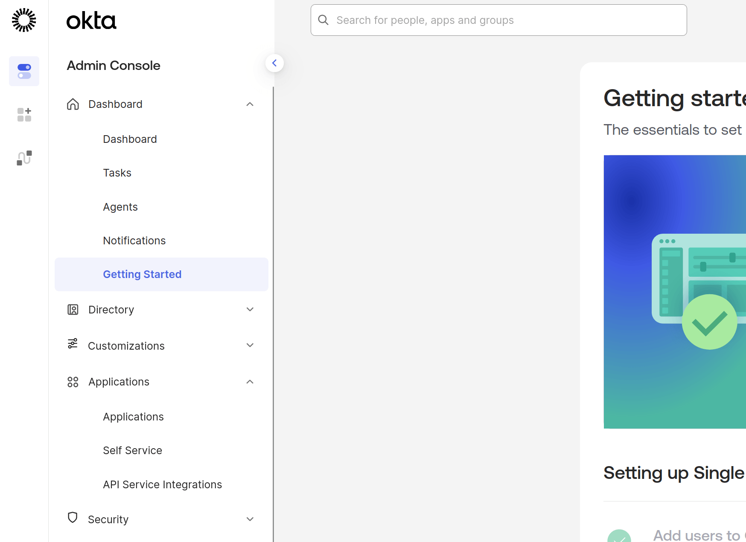
Task: Collapse the Dashboard section chevron
Action: pyautogui.click(x=250, y=104)
